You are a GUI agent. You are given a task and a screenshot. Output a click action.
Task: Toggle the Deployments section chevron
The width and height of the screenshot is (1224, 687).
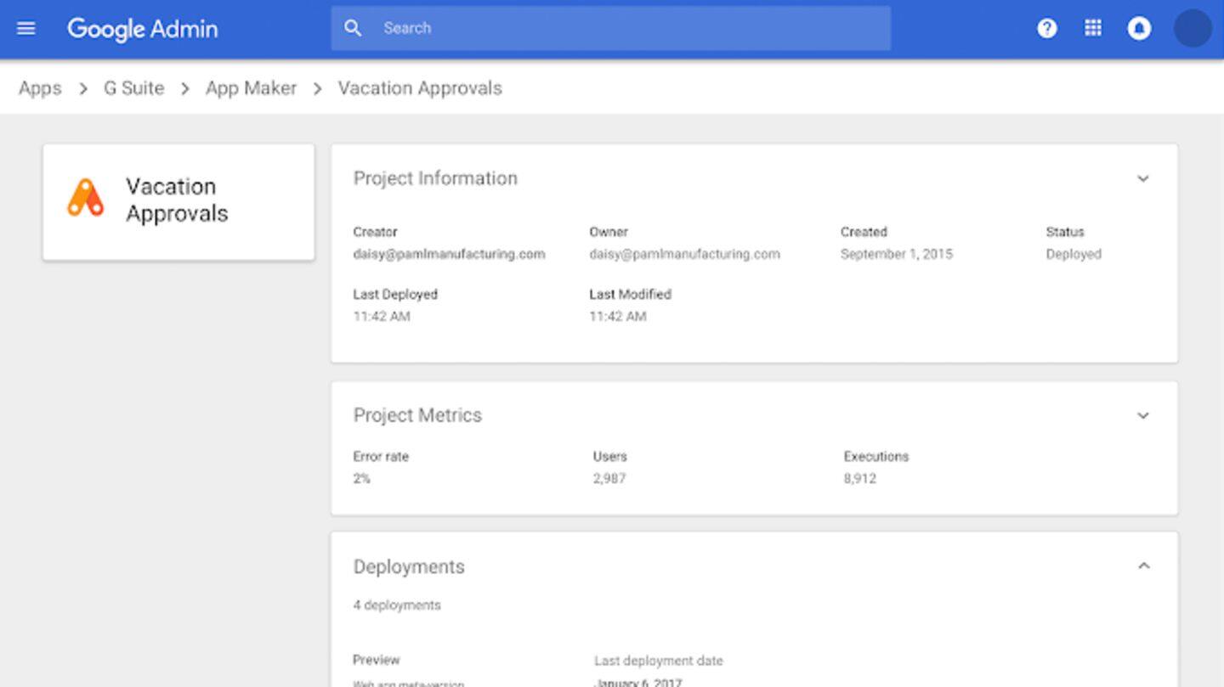point(1143,566)
